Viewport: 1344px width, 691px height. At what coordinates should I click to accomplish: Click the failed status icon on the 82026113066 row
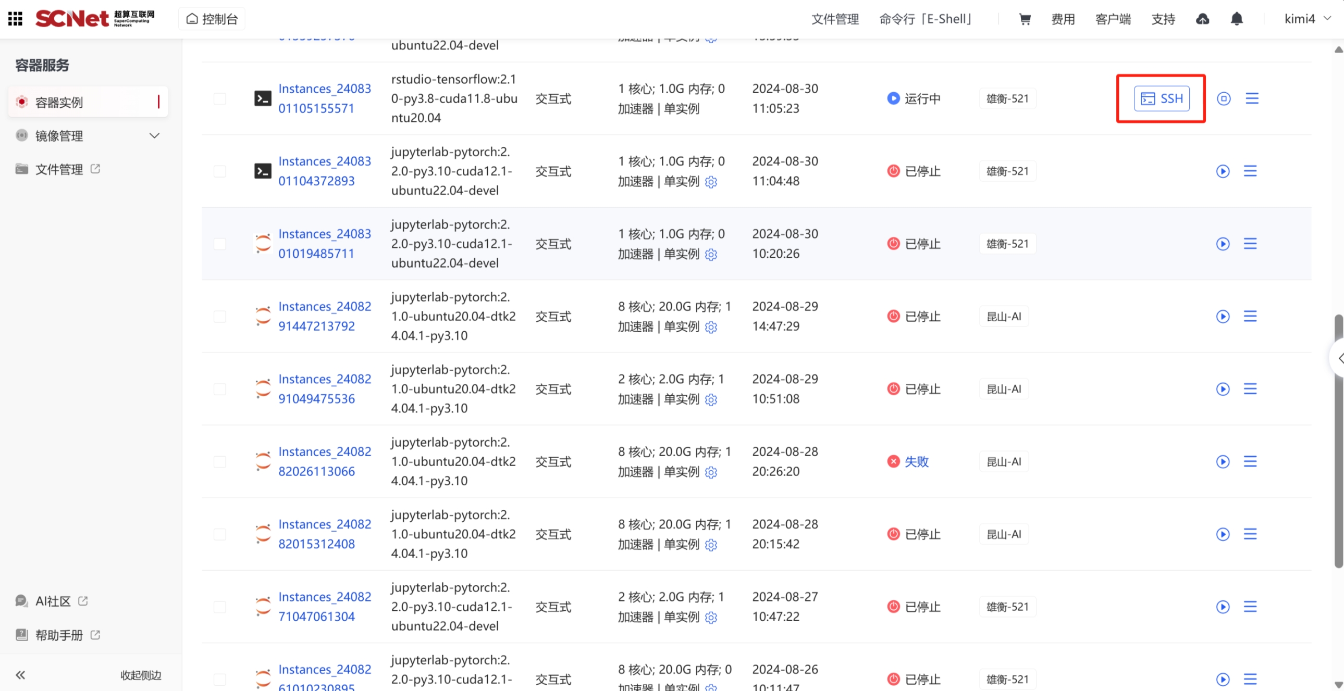pos(893,461)
